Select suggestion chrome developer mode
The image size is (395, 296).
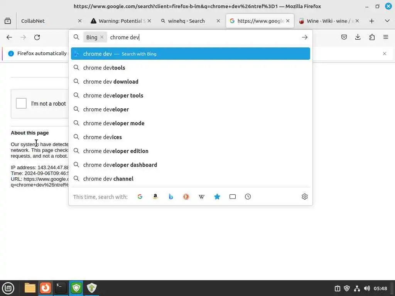[191, 123]
